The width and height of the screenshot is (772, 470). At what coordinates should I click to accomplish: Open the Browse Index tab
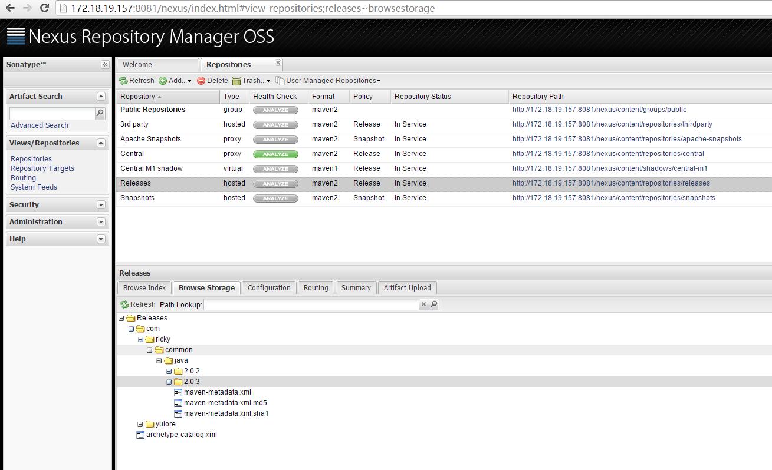[144, 288]
